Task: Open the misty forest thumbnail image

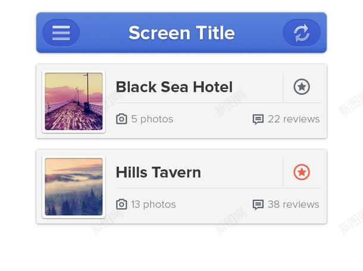Action: [x=74, y=187]
